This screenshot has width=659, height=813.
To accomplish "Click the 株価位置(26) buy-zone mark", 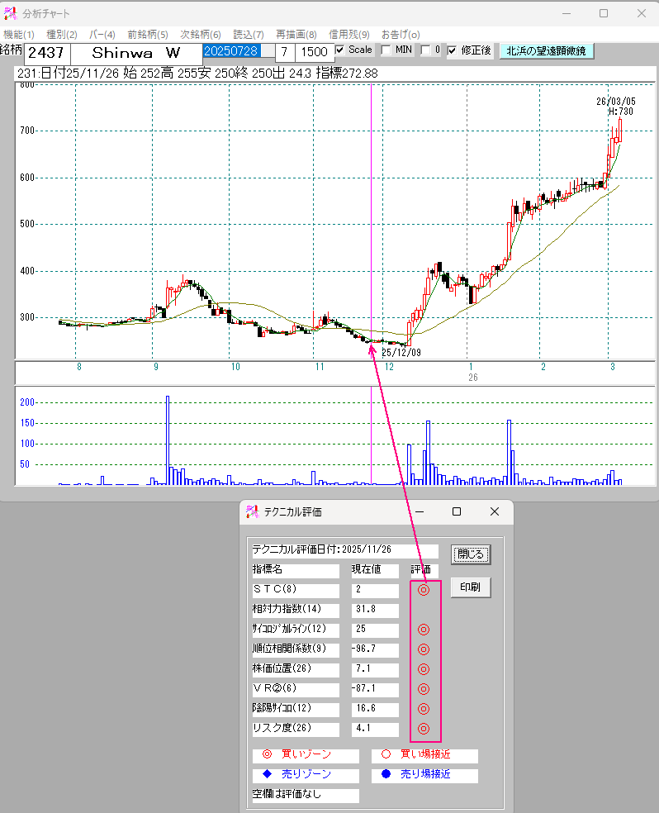I will click(424, 669).
